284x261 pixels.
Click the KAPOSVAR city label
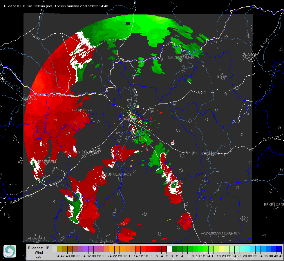tap(35, 238)
